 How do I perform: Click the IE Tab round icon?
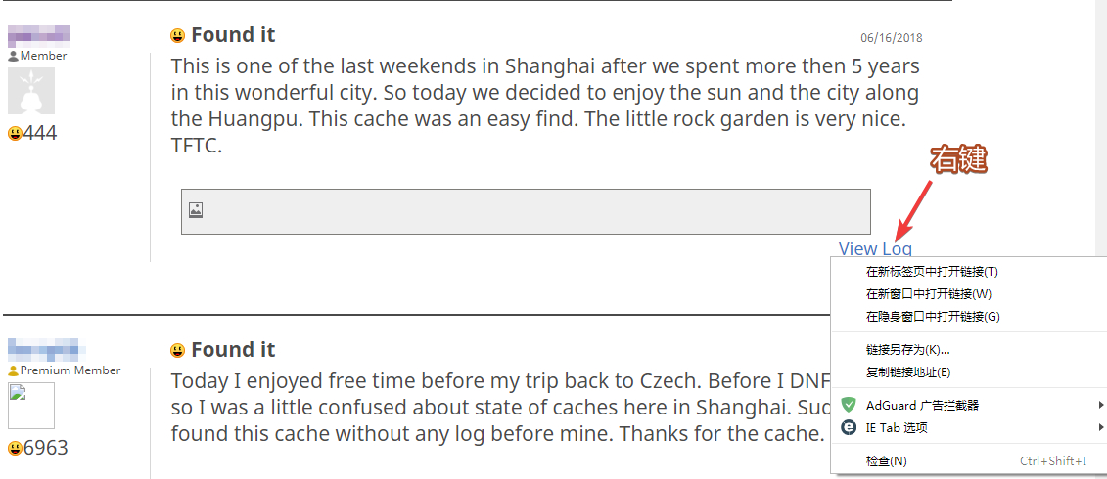click(850, 427)
